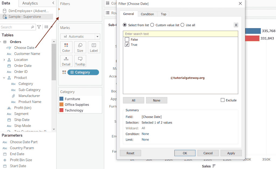276x169 pixels.
Task: Click the Condition None link in Summary
Action: pos(145,134)
